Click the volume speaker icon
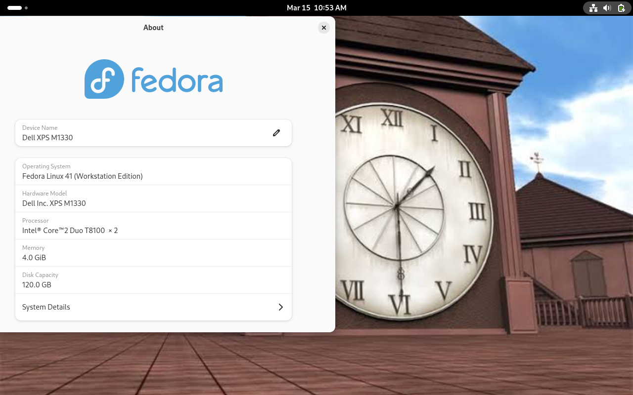This screenshot has width=633, height=395. [x=607, y=8]
